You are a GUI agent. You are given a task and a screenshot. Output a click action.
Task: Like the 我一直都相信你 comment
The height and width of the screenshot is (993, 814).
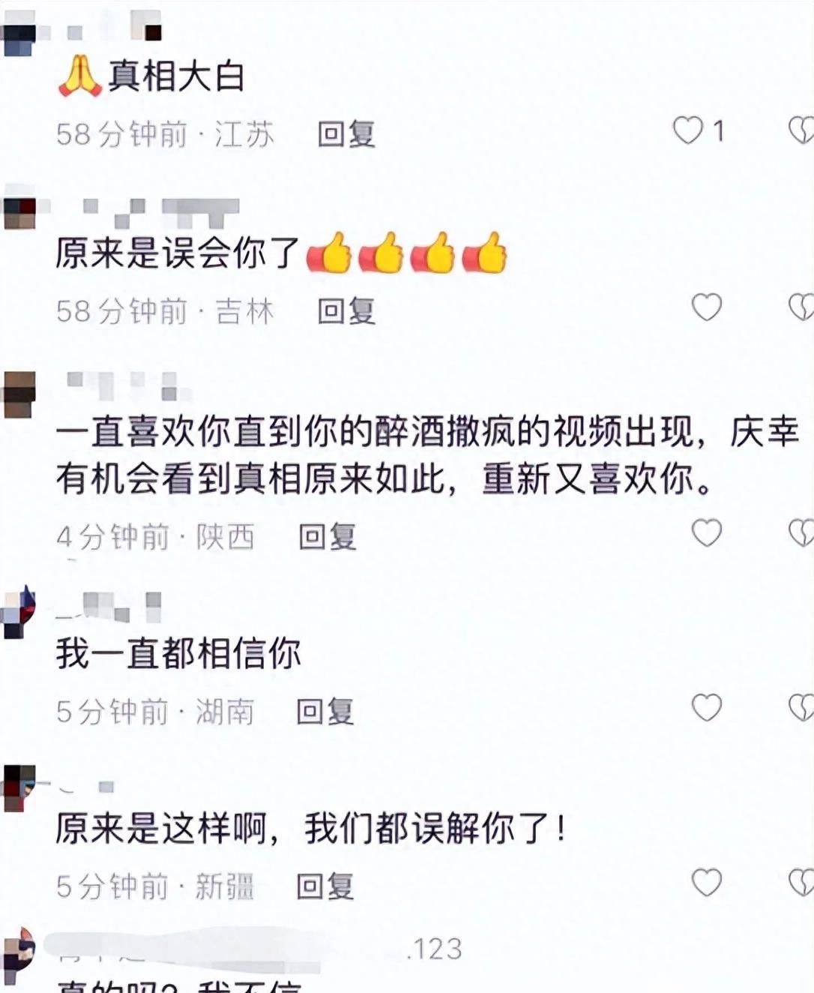point(706,708)
